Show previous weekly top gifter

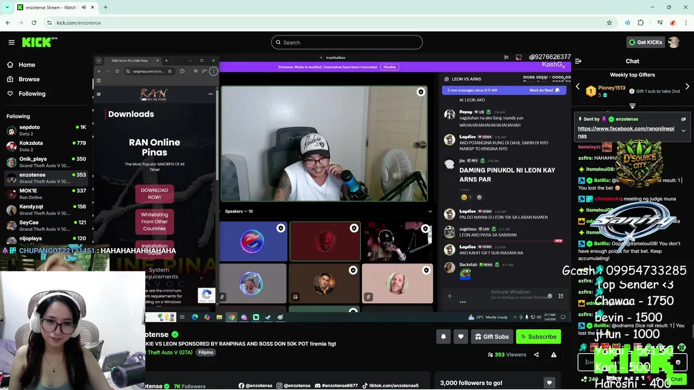tap(577, 87)
